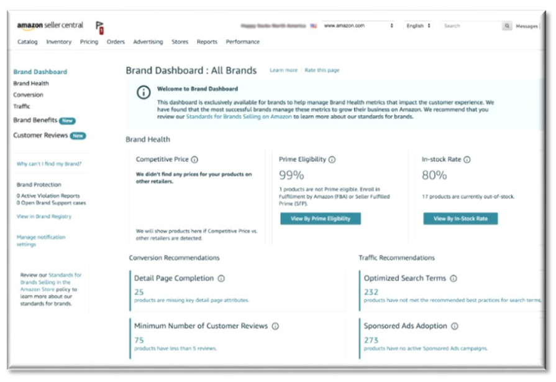Click View By In-Stock Rate button
This screenshot has height=382, width=556.
[460, 219]
